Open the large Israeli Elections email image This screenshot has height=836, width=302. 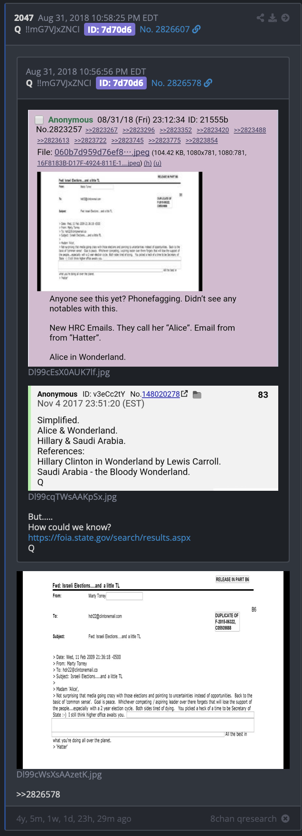coord(153,670)
